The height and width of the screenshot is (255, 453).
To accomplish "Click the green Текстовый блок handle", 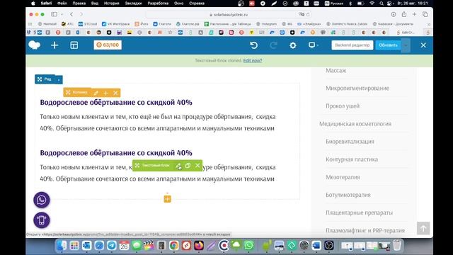I will pyautogui.click(x=153, y=165).
